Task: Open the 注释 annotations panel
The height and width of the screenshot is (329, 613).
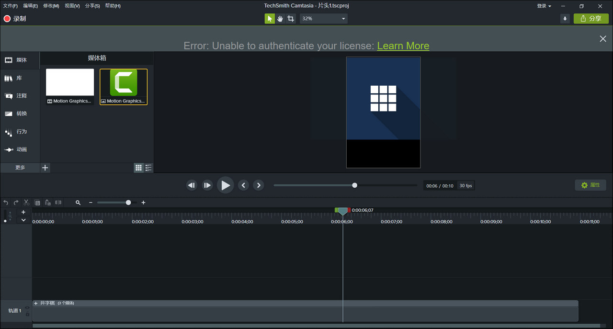Action: pyautogui.click(x=16, y=96)
